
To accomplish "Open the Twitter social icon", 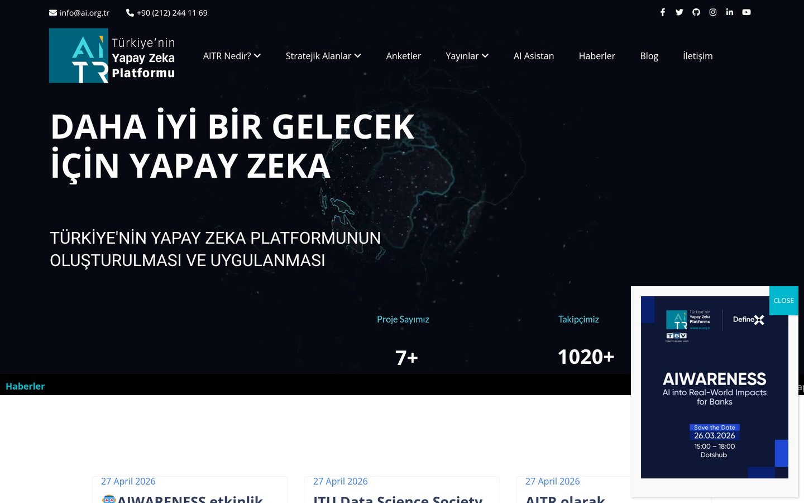I will [679, 12].
